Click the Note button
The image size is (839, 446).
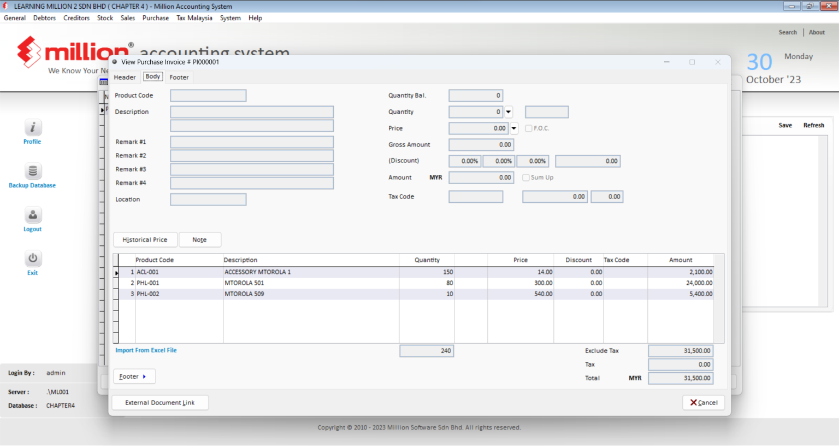200,239
